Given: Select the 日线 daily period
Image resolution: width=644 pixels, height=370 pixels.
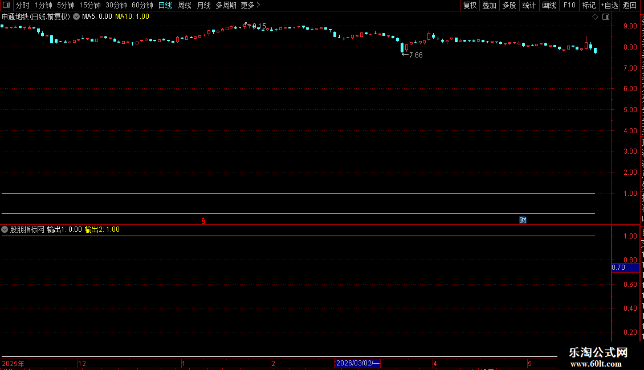Looking at the screenshot, I should point(165,5).
